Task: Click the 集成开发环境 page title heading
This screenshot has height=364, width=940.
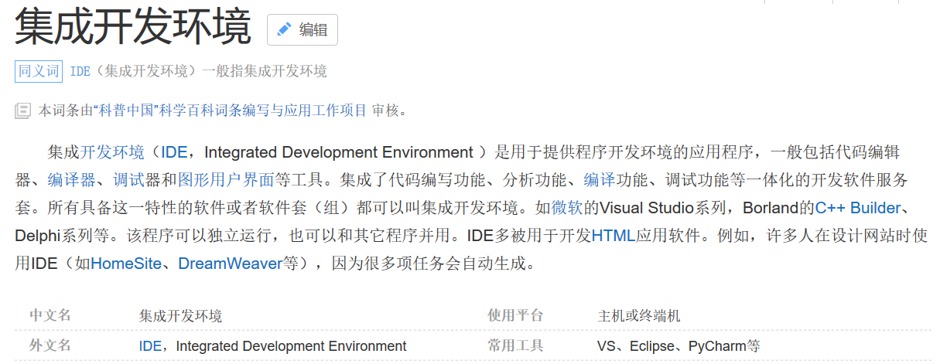Action: (133, 27)
